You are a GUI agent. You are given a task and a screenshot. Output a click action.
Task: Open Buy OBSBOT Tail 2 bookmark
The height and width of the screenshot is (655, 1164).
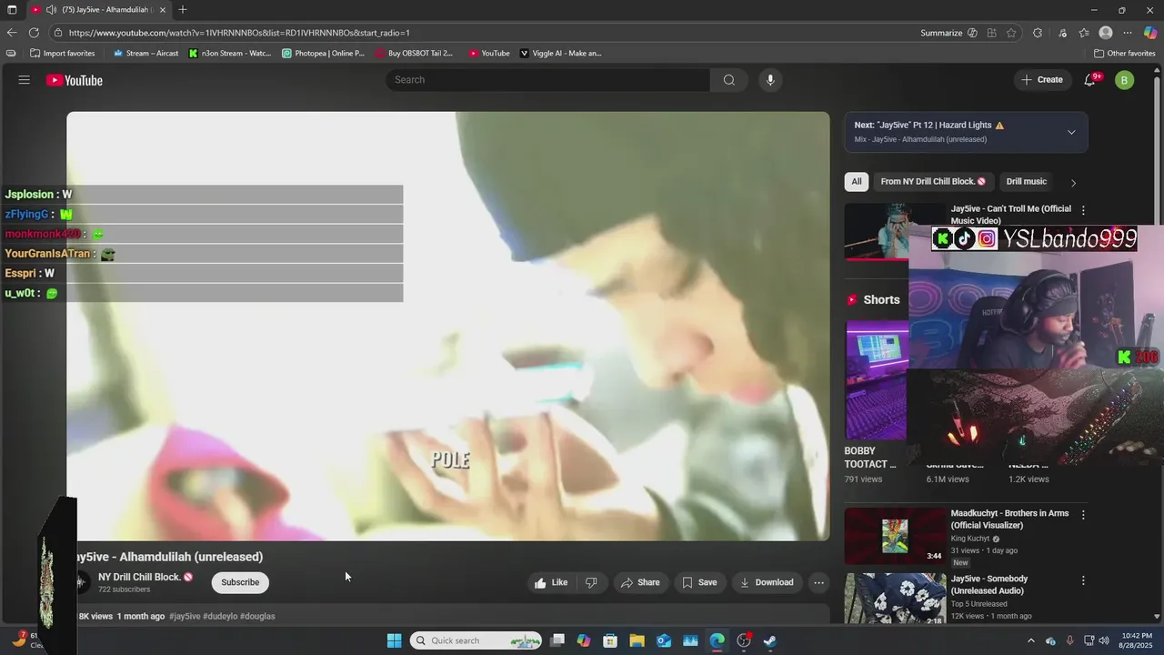point(414,54)
